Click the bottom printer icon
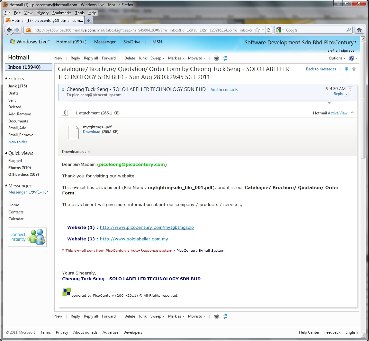369x341 pixels. point(216,316)
